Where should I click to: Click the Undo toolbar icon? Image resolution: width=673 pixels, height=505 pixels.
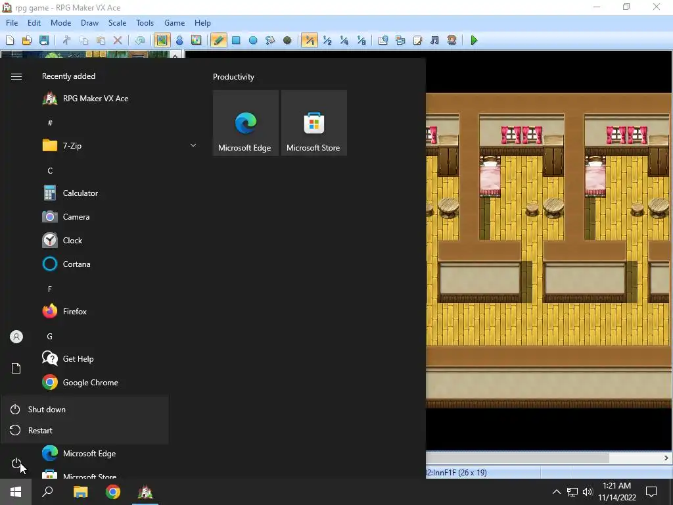140,40
